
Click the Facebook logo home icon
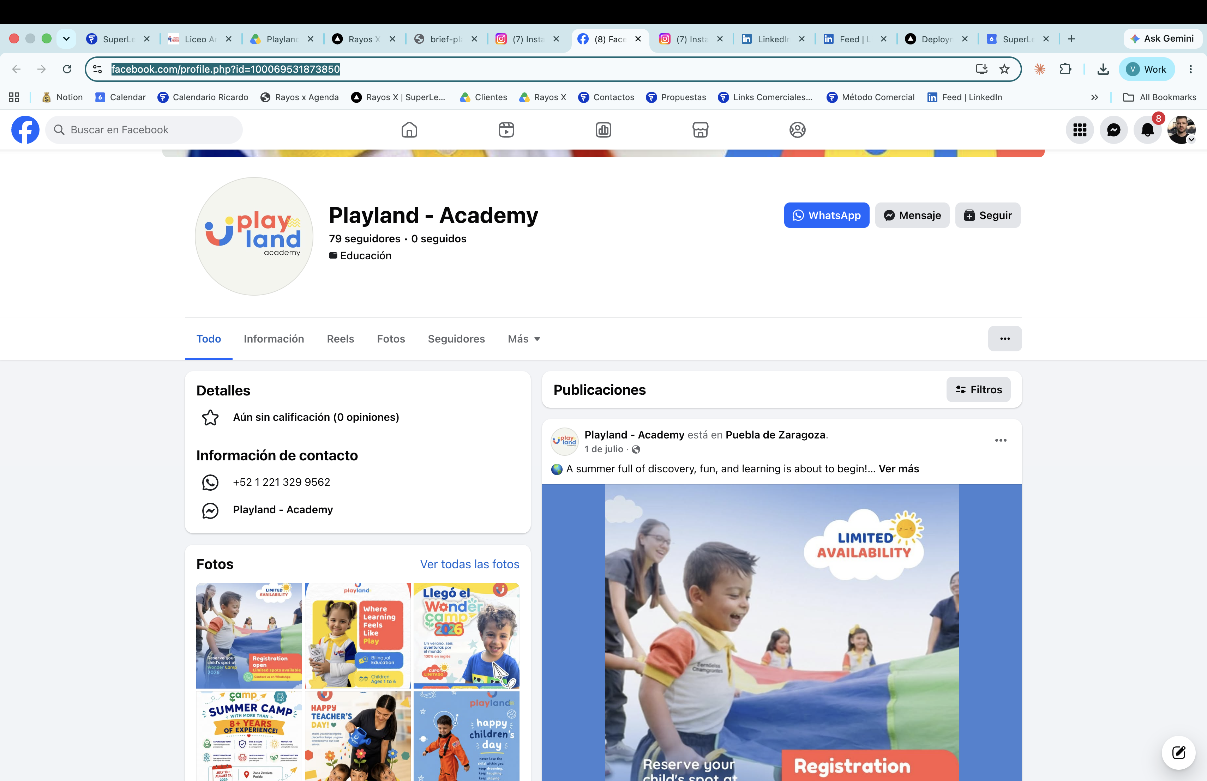[25, 130]
